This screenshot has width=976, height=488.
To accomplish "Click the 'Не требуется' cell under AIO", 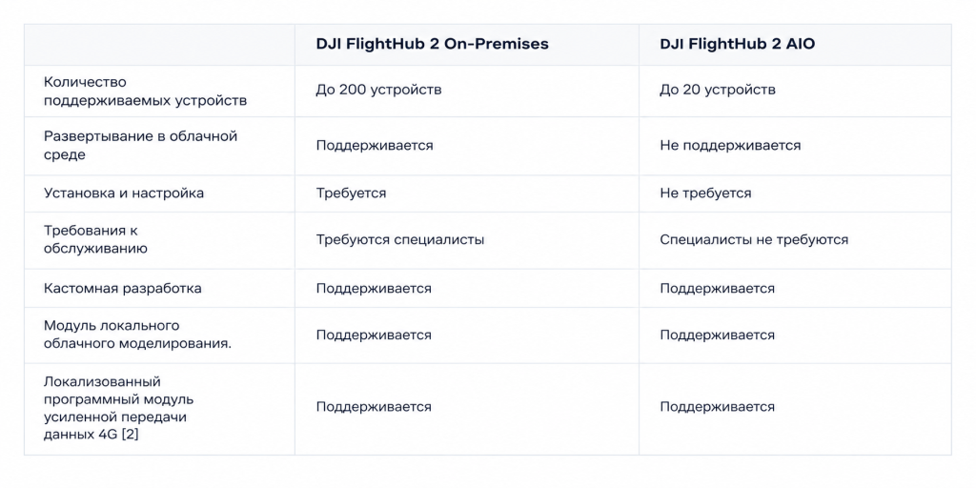I will pyautogui.click(x=705, y=193).
